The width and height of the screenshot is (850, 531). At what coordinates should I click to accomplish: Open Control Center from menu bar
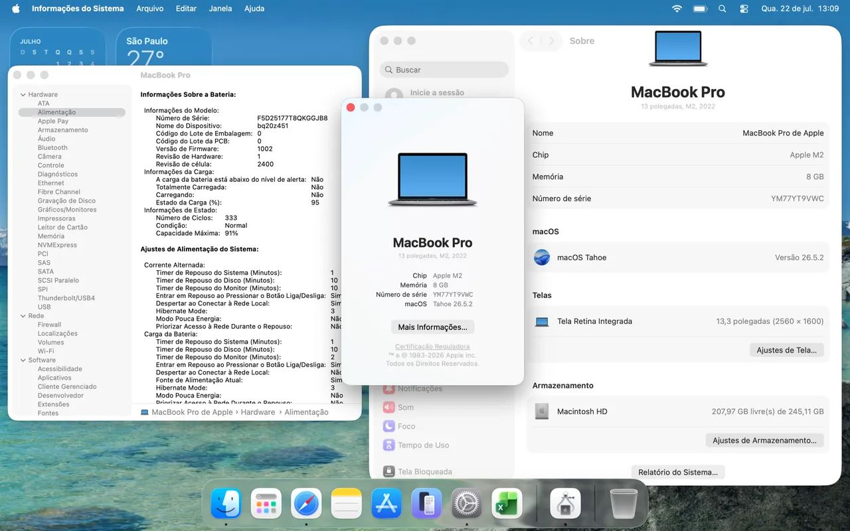(x=744, y=9)
